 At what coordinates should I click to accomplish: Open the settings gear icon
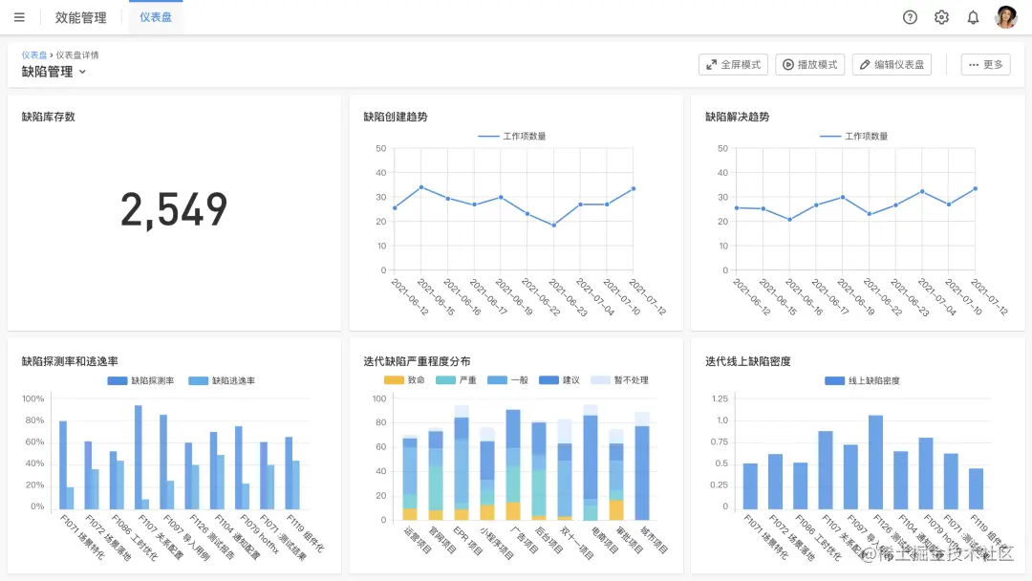(x=941, y=18)
